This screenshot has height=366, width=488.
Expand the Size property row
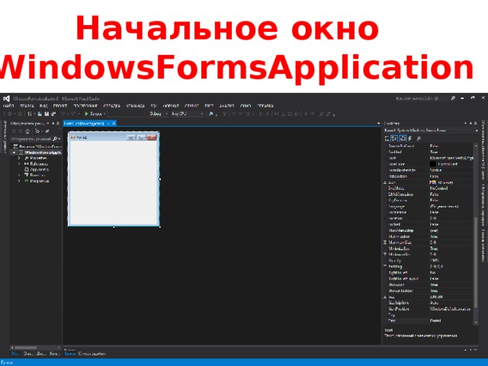[385, 297]
